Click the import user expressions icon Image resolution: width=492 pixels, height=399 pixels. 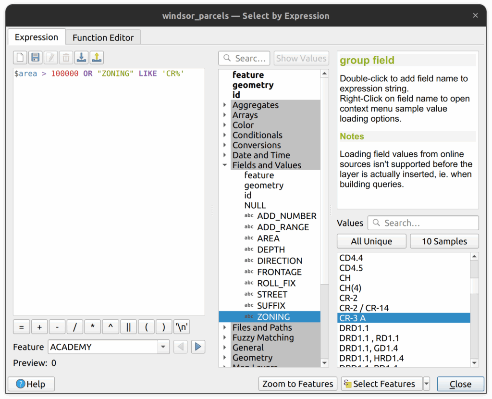pos(81,58)
